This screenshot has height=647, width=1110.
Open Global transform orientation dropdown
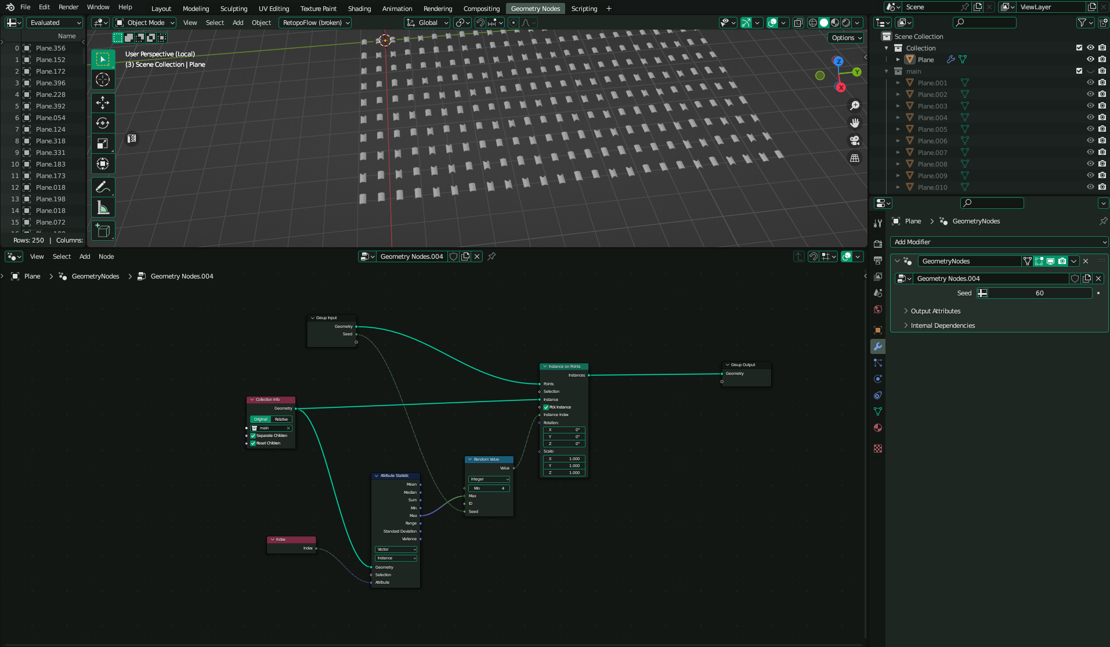click(427, 23)
